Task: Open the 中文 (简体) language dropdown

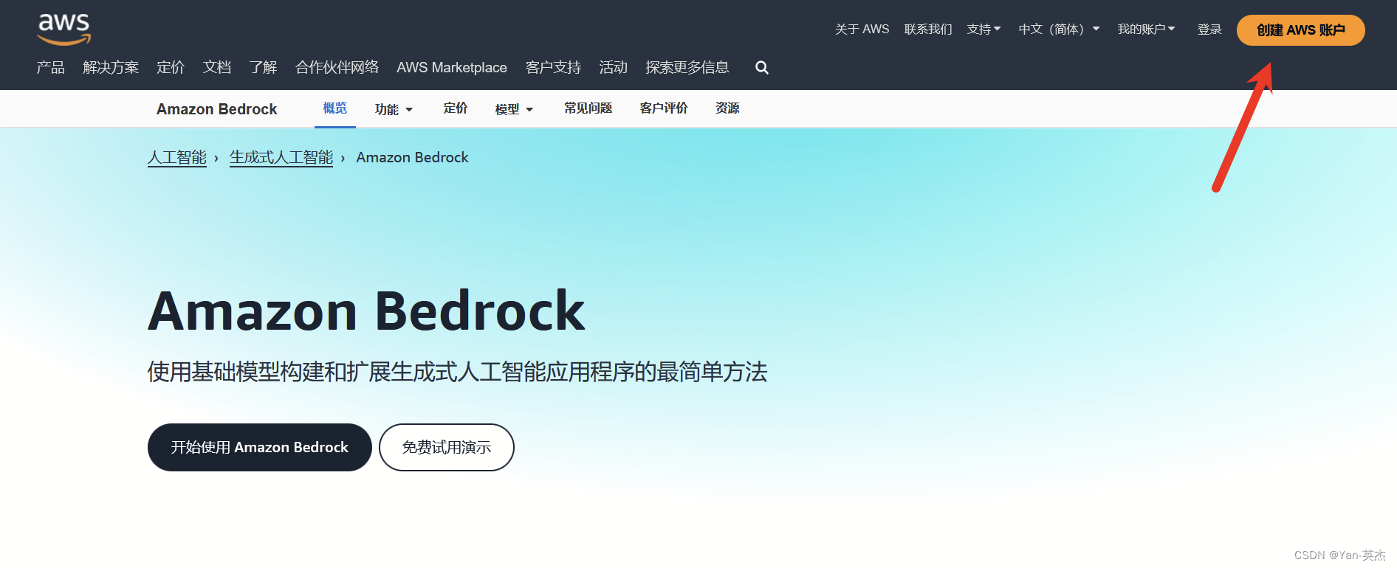Action: pos(1059,30)
